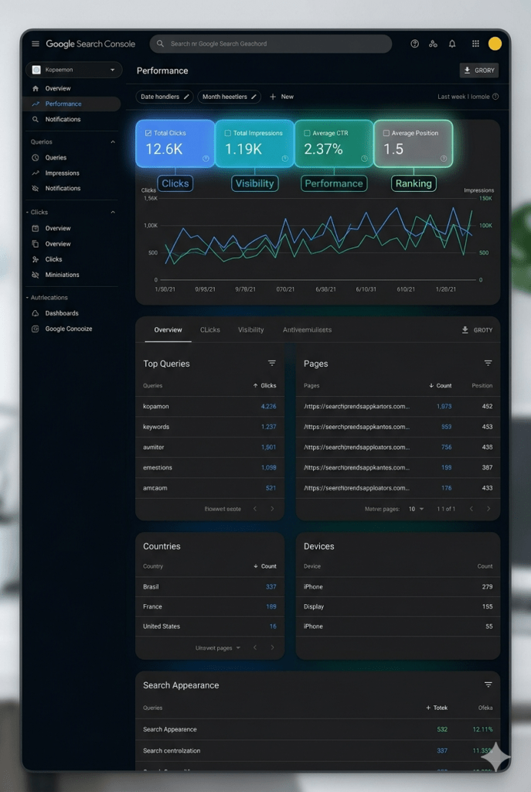
Task: Check the Total Impressions checkbox
Action: coord(228,133)
